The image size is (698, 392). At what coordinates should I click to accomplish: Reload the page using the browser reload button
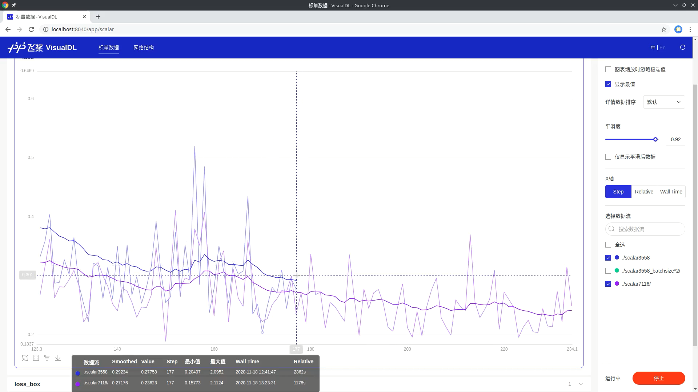pos(31,29)
